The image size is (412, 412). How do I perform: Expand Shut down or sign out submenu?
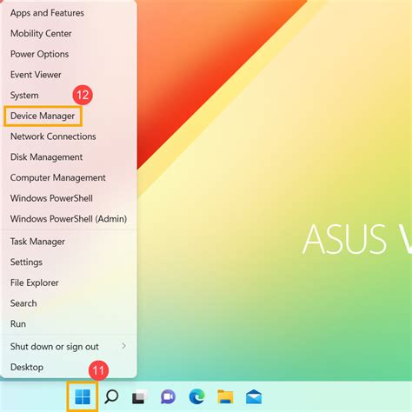69,347
